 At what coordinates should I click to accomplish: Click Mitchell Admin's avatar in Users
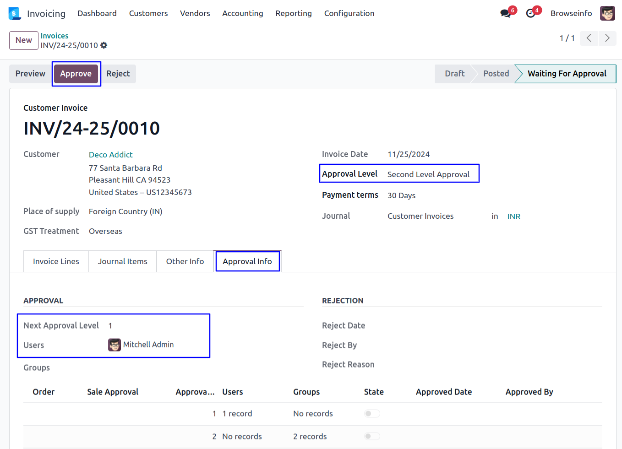point(115,345)
